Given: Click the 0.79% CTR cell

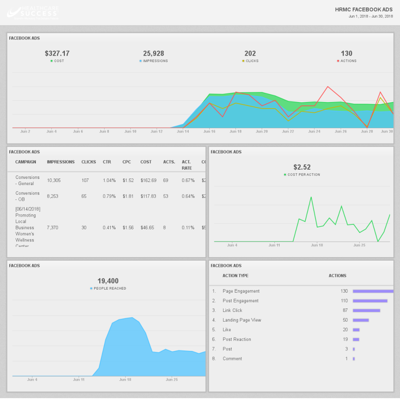Looking at the screenshot, I should coord(109,196).
